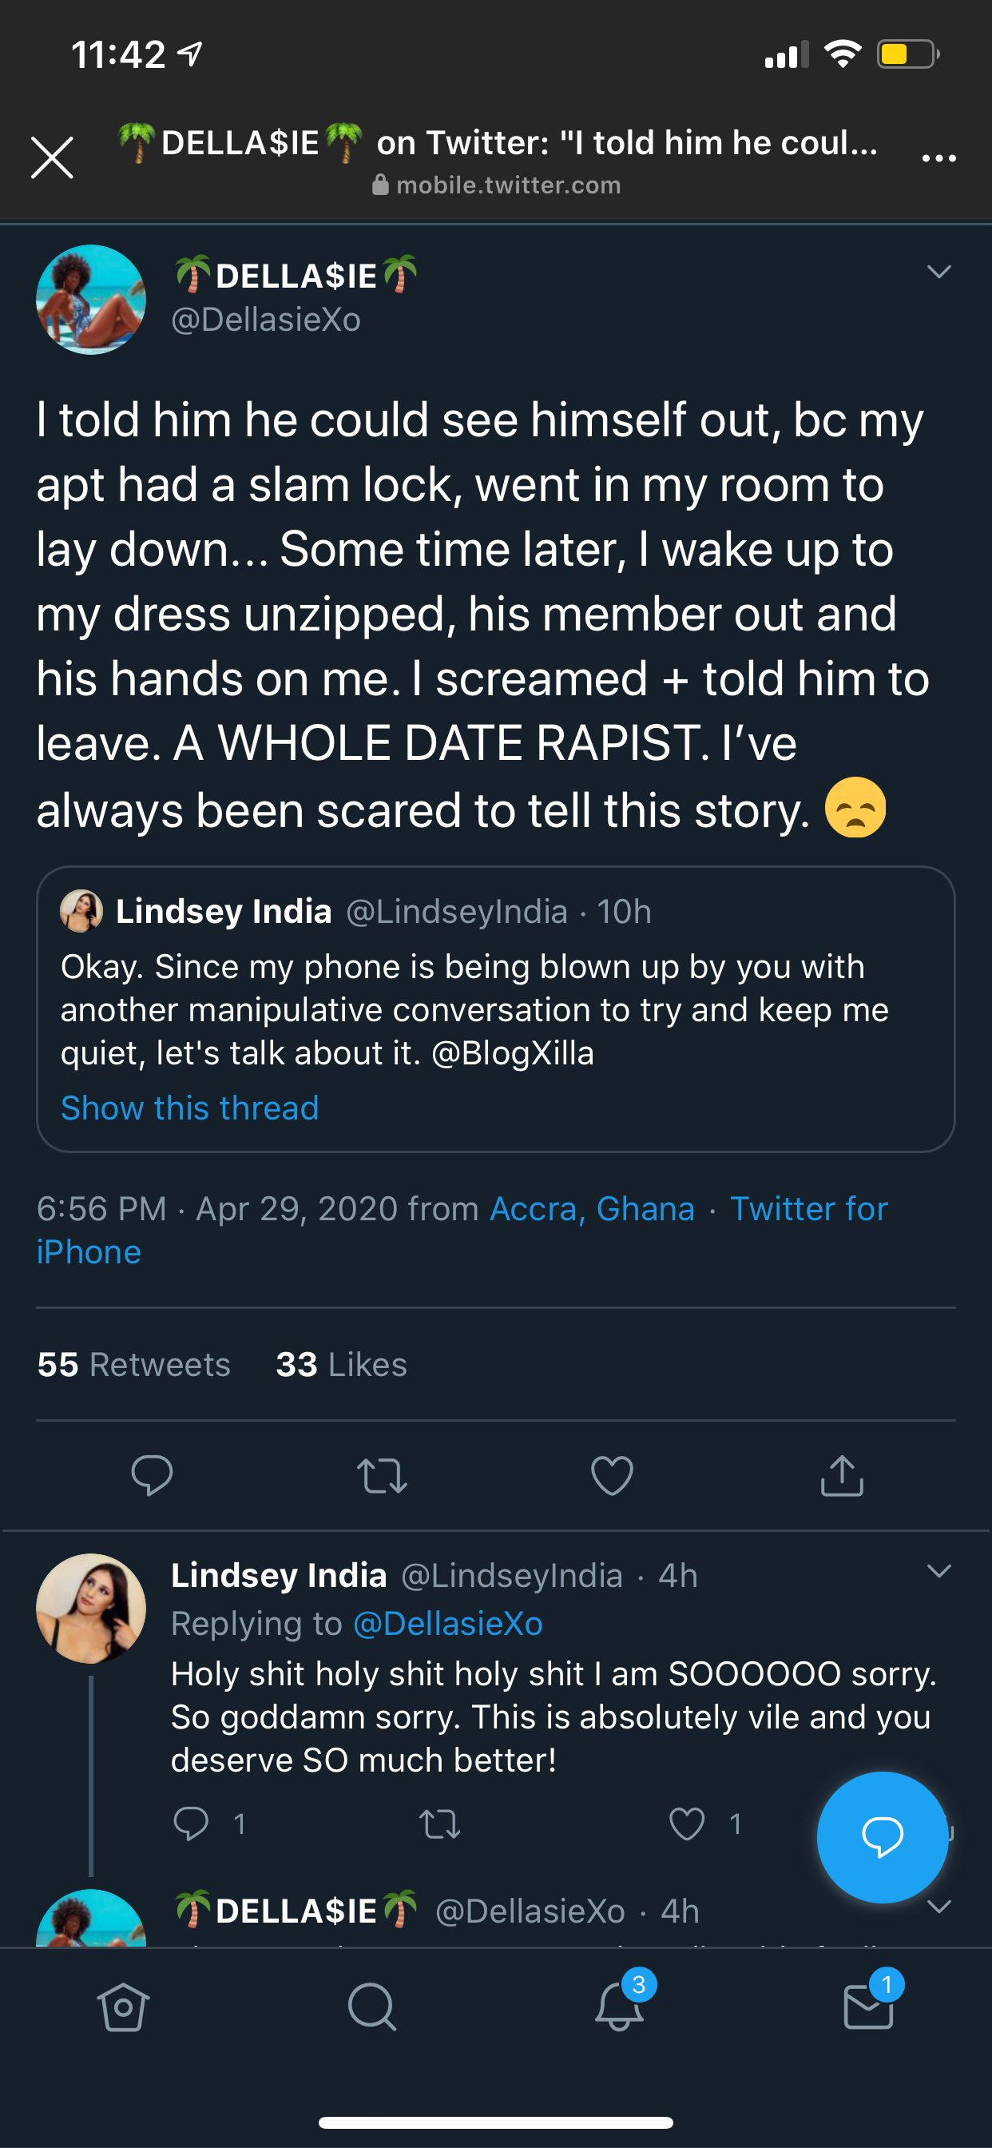
Task: Like the main tweet with heart icon
Action: point(612,1474)
